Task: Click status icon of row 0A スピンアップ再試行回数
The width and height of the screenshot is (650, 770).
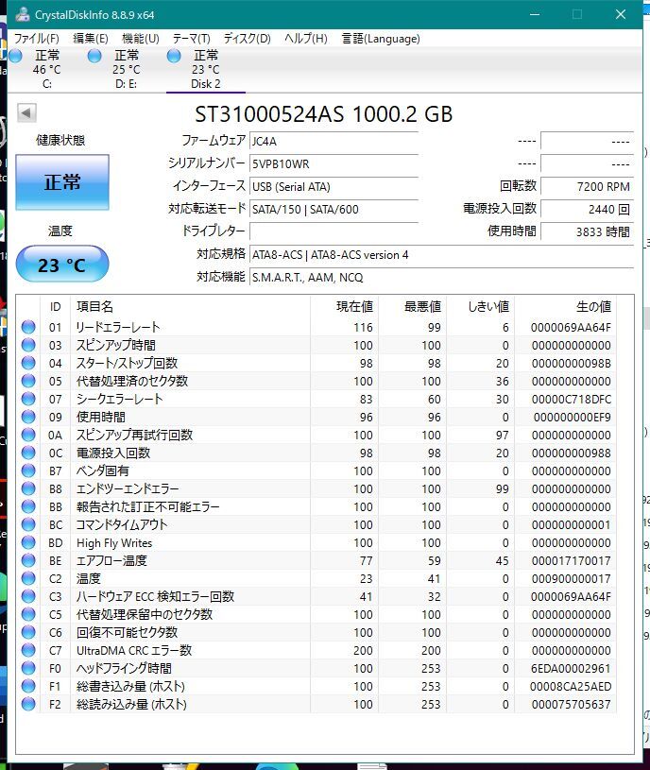Action: [28, 435]
